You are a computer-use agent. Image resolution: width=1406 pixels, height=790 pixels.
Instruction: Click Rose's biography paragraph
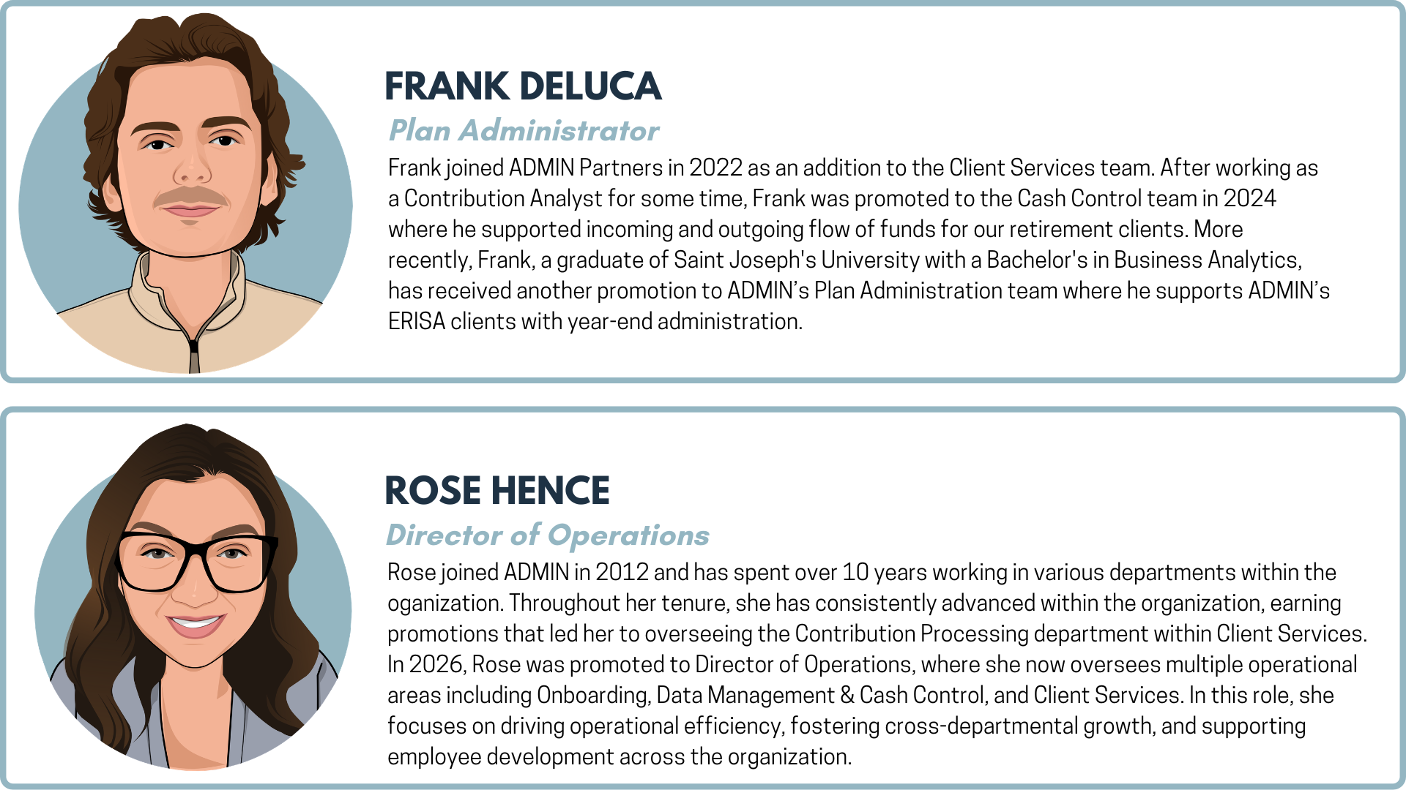click(x=877, y=664)
